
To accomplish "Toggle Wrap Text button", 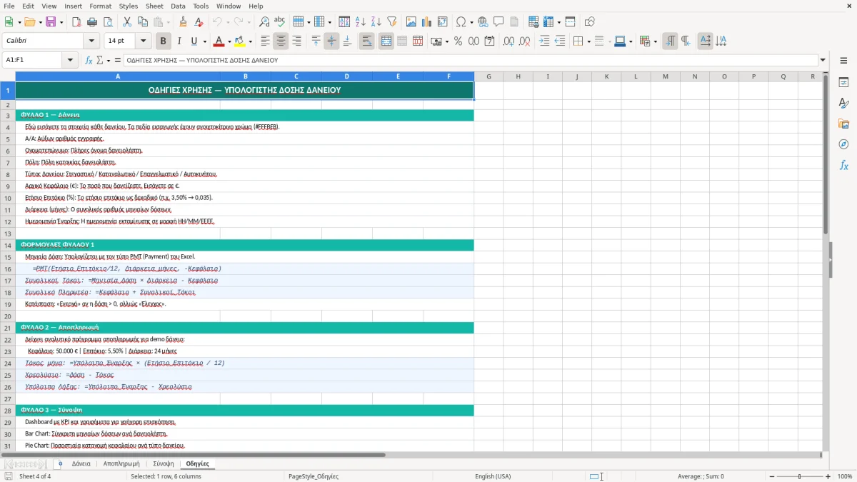I will point(366,41).
